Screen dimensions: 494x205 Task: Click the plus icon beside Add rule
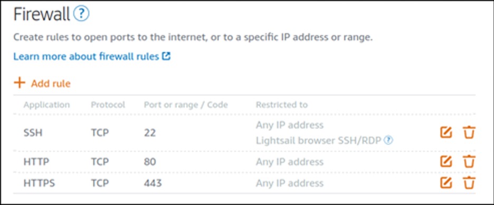click(x=20, y=83)
